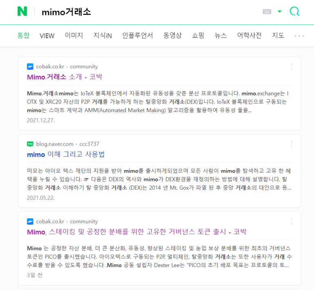
Task: Switch to the VIEW tab
Action: (x=47, y=35)
